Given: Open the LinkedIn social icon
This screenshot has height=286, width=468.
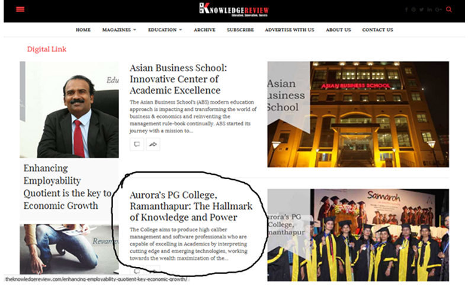Looking at the screenshot, I should coord(429,9).
